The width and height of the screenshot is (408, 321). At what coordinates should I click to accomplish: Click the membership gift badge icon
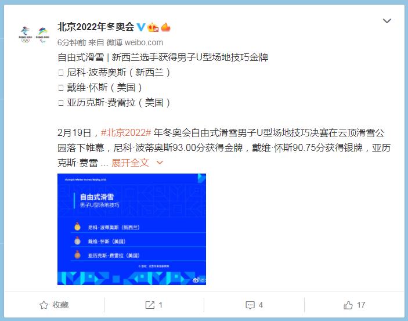[153, 27]
